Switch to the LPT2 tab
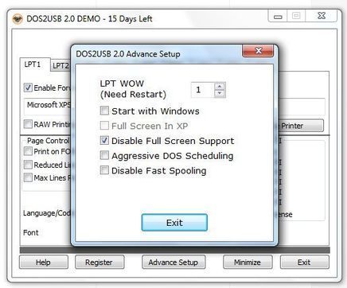The height and width of the screenshot is (288, 347). click(60, 65)
